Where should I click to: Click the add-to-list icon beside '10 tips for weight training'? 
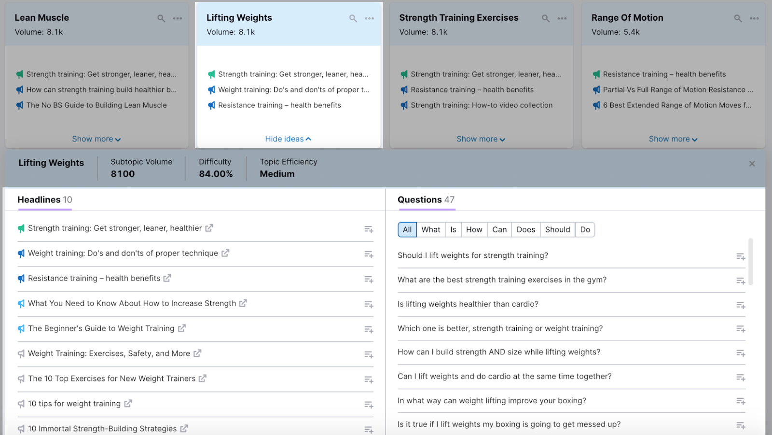(x=369, y=405)
